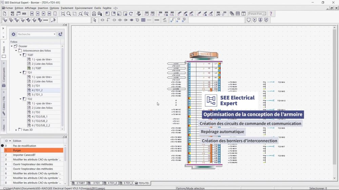Click the pointer with curved arrow icon

click(x=54, y=20)
